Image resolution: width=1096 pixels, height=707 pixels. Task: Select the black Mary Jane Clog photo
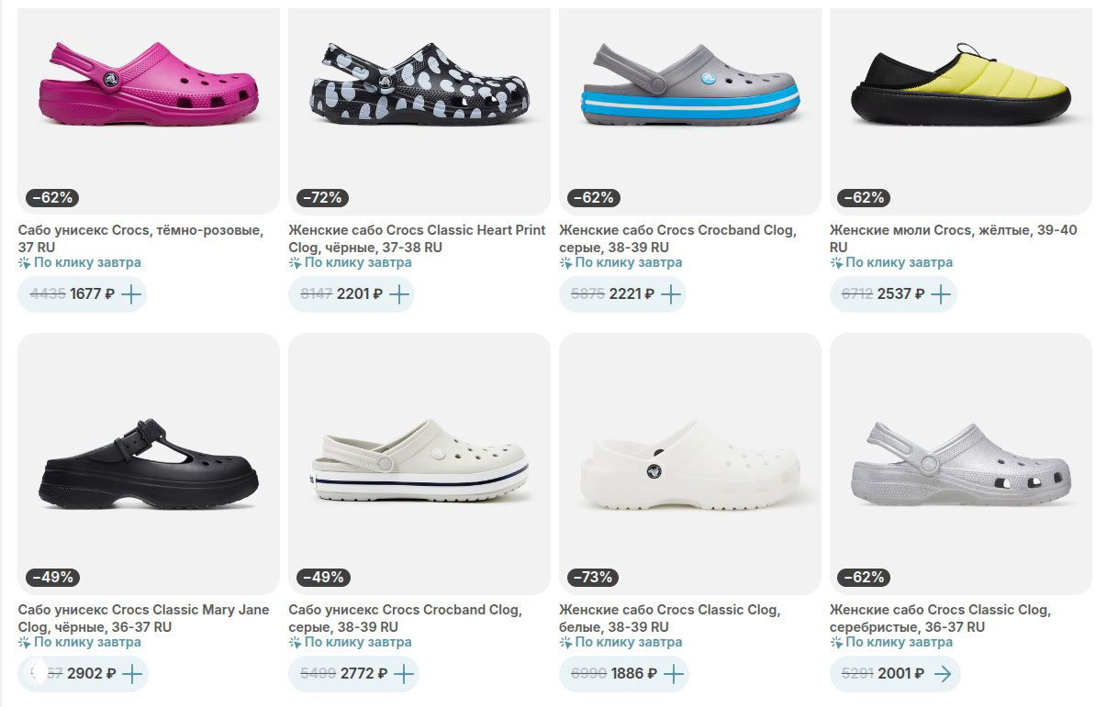pos(148,463)
